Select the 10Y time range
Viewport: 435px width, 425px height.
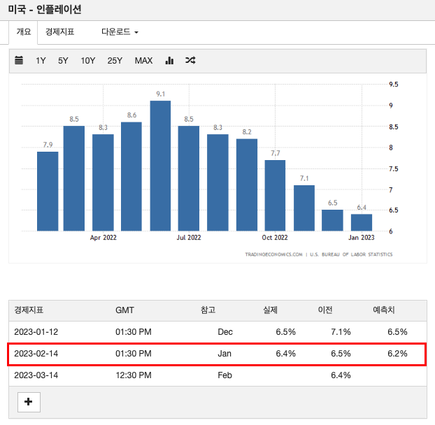[x=88, y=60]
